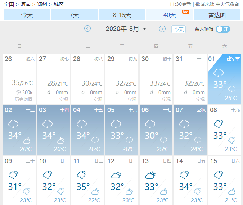
Task: Go to next month arrow
Action: point(162,29)
